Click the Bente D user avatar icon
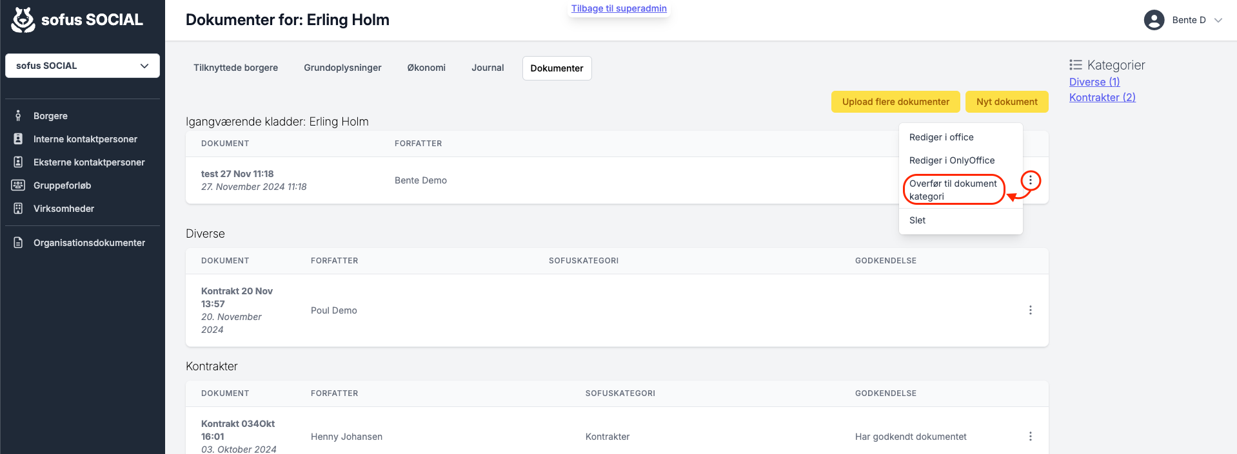 click(1154, 20)
